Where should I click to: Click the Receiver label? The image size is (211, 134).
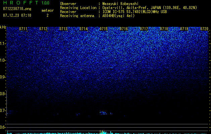coord(68,12)
